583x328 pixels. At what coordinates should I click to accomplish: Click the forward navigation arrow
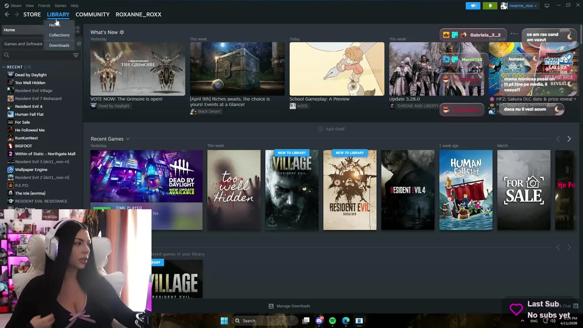coord(16,15)
